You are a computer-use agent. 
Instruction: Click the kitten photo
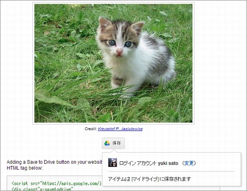coord(113,63)
